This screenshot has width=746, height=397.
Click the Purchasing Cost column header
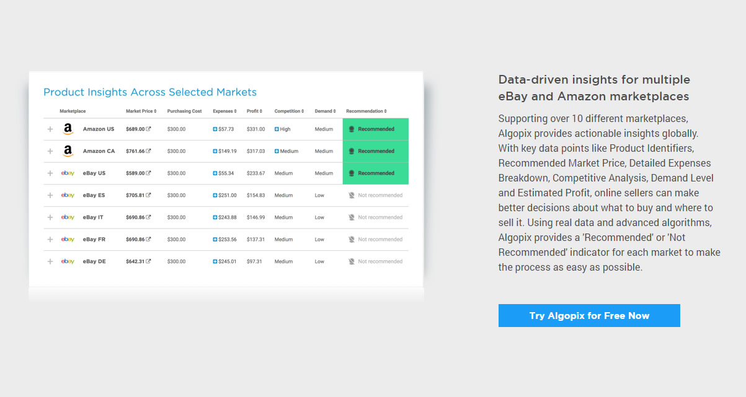pyautogui.click(x=184, y=111)
